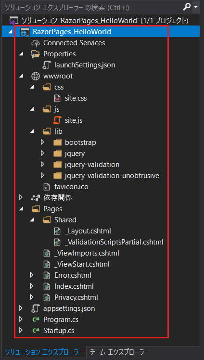
Task: Collapse the wwwroot node
Action: click(21, 77)
